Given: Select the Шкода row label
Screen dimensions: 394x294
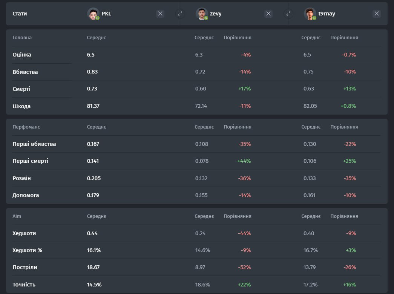Looking at the screenshot, I should (21, 106).
